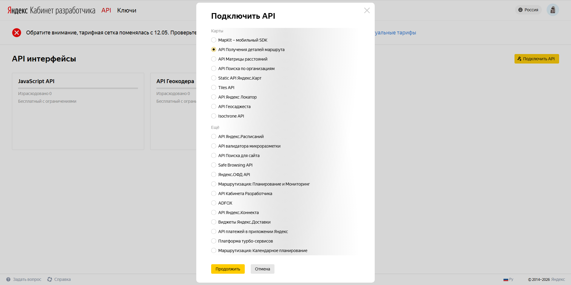571x285 pixels.
Task: Select Маршрутизация: Календарное планирование
Action: click(x=214, y=251)
